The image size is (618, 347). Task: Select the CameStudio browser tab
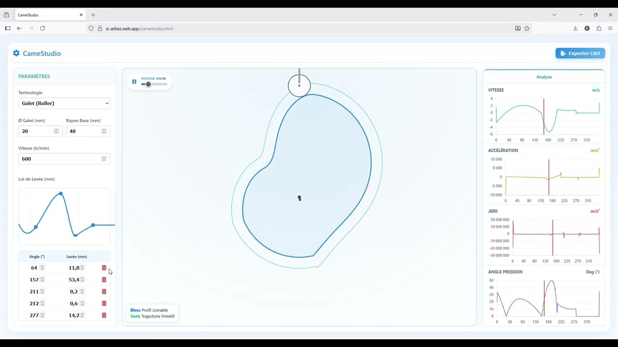pyautogui.click(x=46, y=15)
